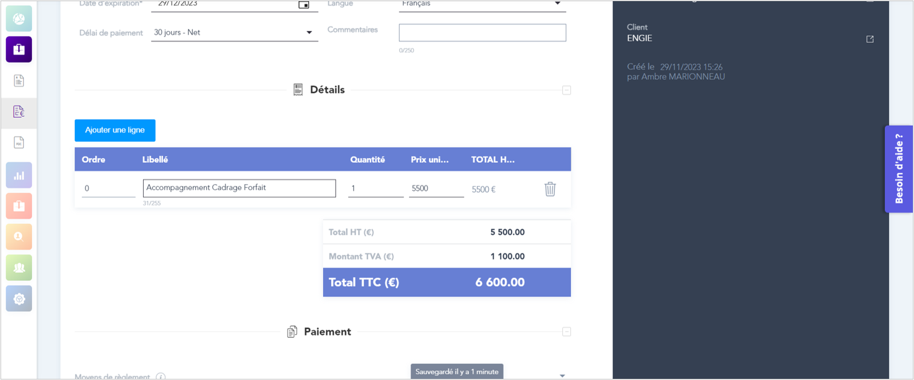Screen dimensions: 914x380
Task: Open the settings gear sidebar icon
Action: (19, 299)
